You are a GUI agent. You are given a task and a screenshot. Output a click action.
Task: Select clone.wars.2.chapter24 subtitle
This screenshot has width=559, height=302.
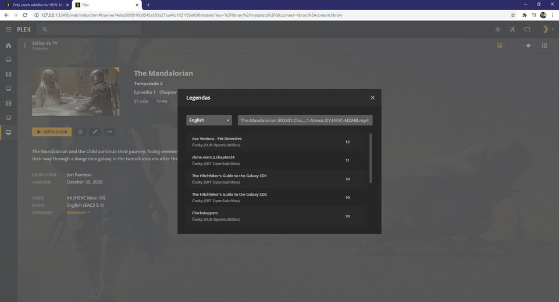click(277, 160)
